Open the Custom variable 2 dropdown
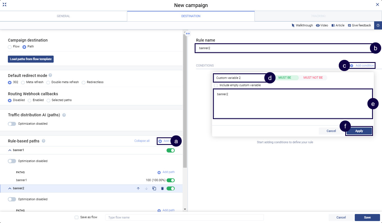Image resolution: width=382 pixels, height=223 pixels. (239, 78)
